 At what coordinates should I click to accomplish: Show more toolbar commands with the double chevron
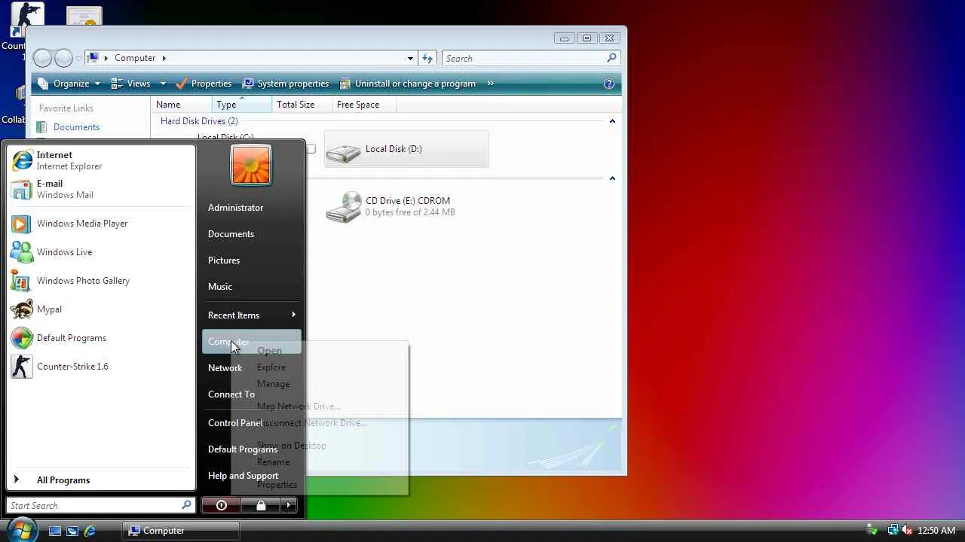[x=490, y=84]
